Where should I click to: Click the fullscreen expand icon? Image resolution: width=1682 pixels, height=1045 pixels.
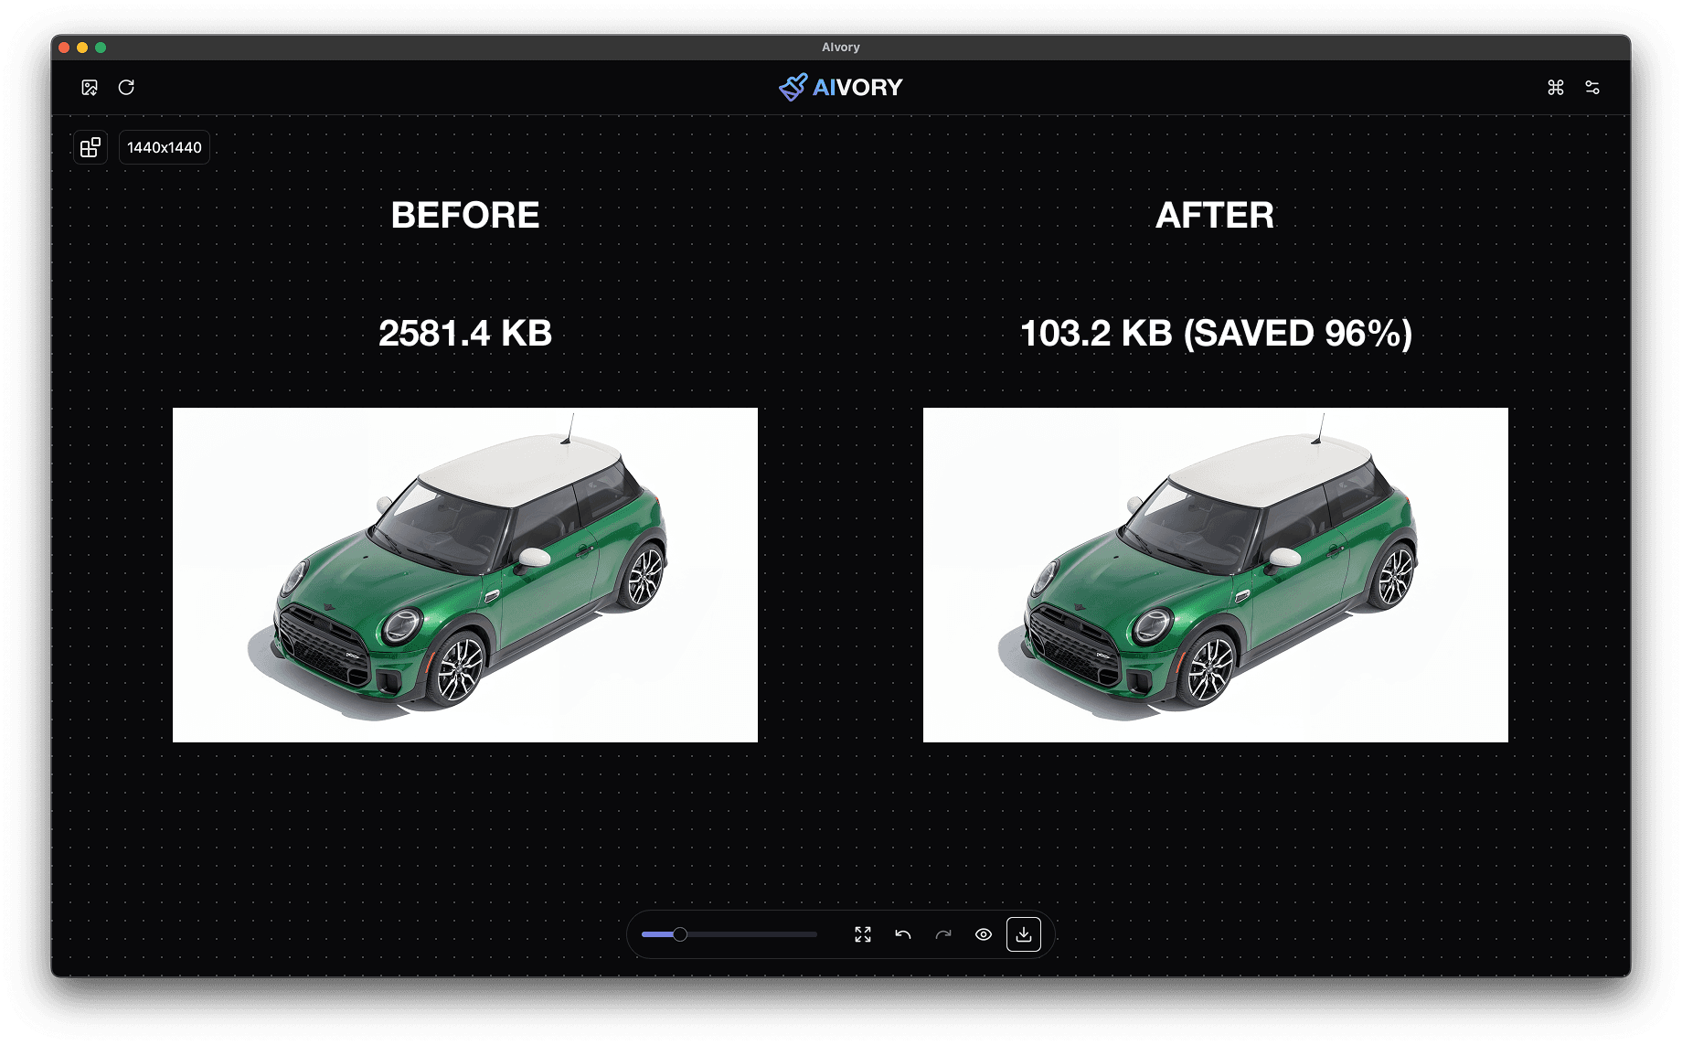[x=862, y=933]
